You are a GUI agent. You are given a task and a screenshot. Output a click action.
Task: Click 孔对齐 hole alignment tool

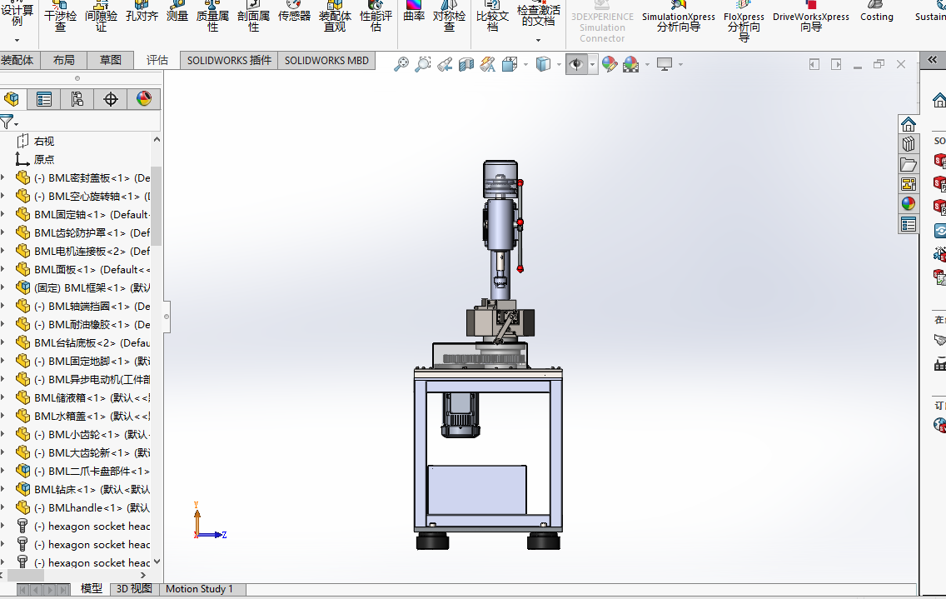(x=142, y=12)
